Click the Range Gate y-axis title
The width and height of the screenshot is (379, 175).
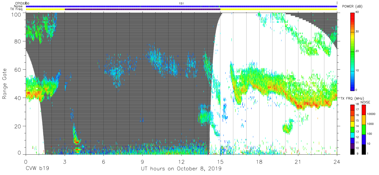coord(4,83)
